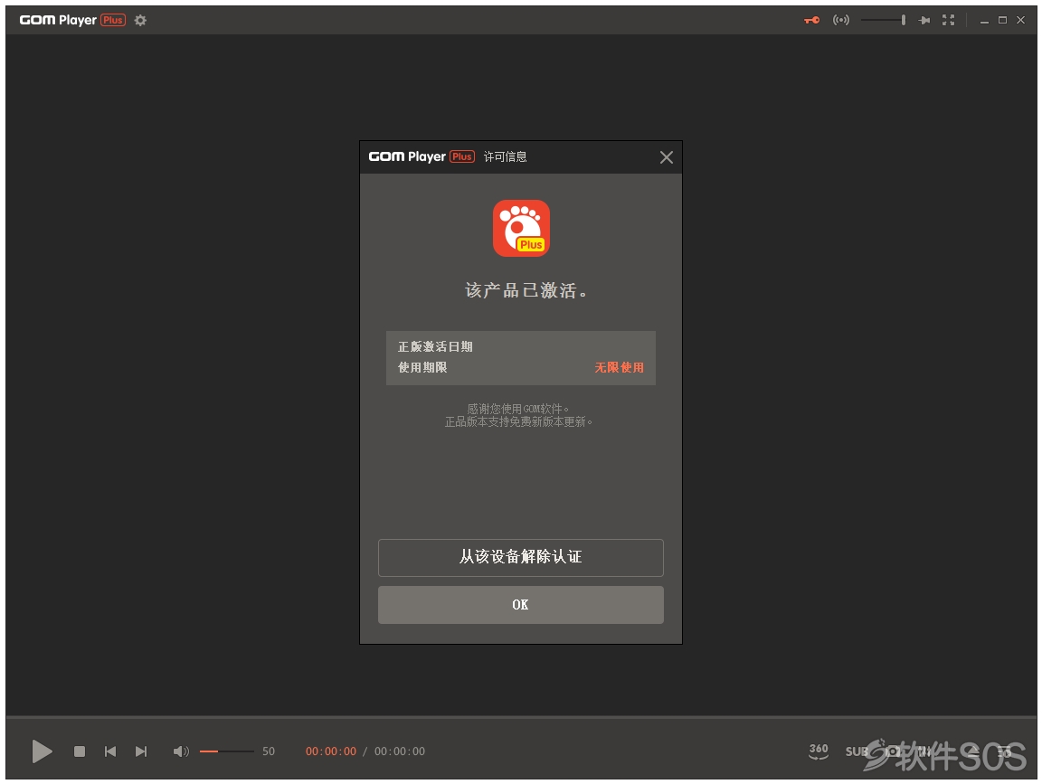Close the main GOM Player window
1042x784 pixels.
1020,20
